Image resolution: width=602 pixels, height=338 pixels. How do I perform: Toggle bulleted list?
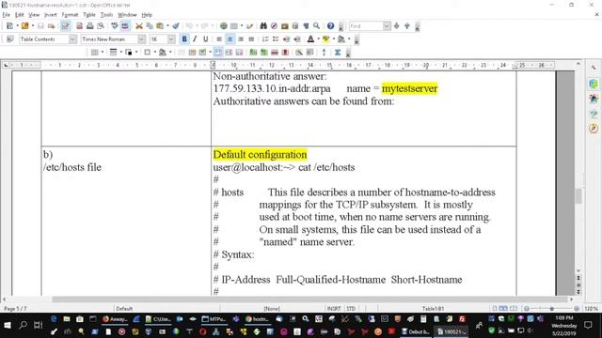tap(276, 39)
